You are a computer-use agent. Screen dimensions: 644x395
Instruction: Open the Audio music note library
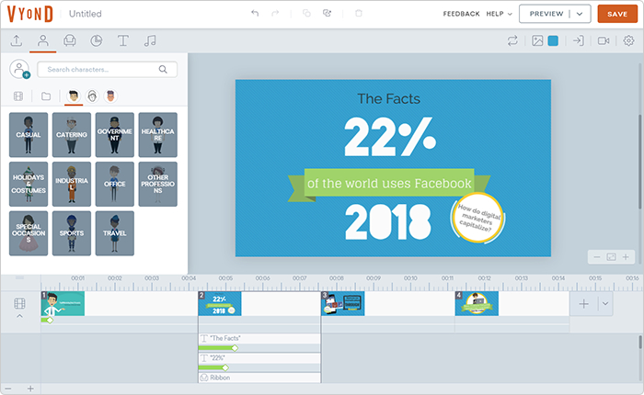click(150, 40)
